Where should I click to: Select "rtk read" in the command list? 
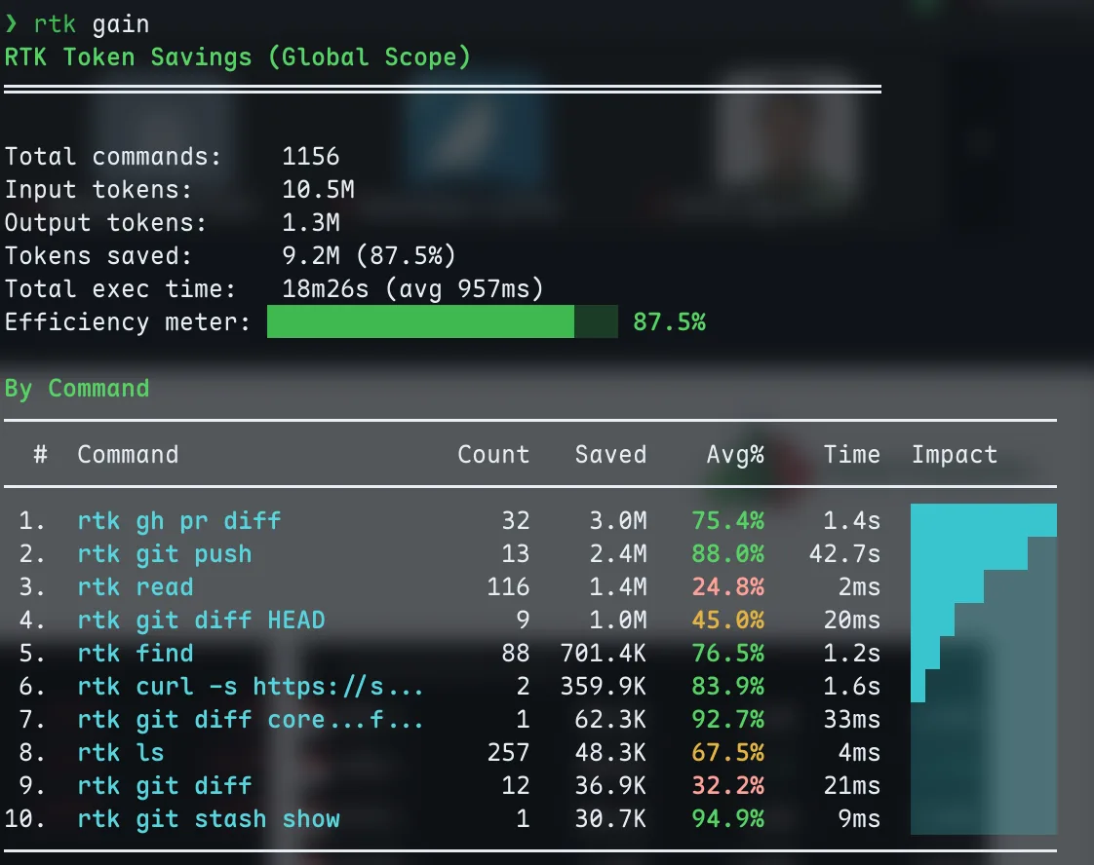tap(136, 587)
